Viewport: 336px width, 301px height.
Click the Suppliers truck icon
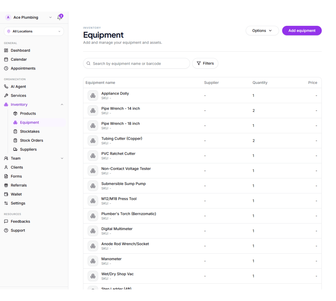point(15,150)
